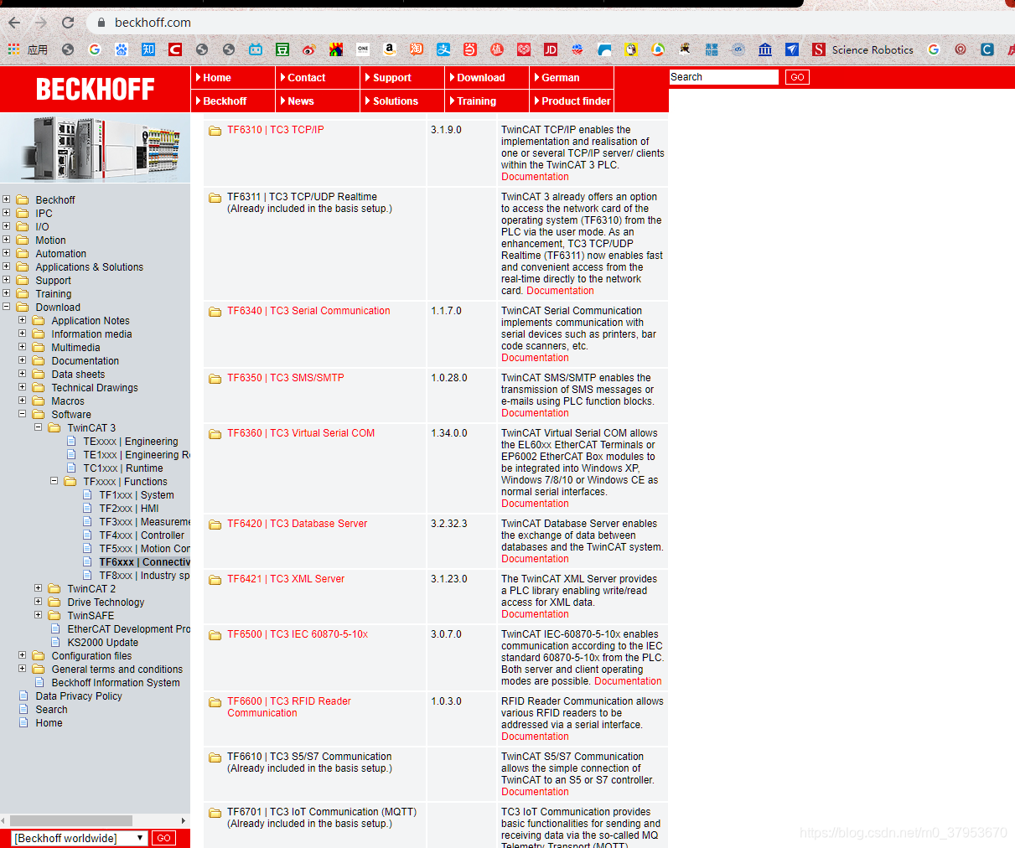This screenshot has width=1015, height=848.
Task: Select TF4xxx | Controller in sidebar tree
Action: point(142,535)
